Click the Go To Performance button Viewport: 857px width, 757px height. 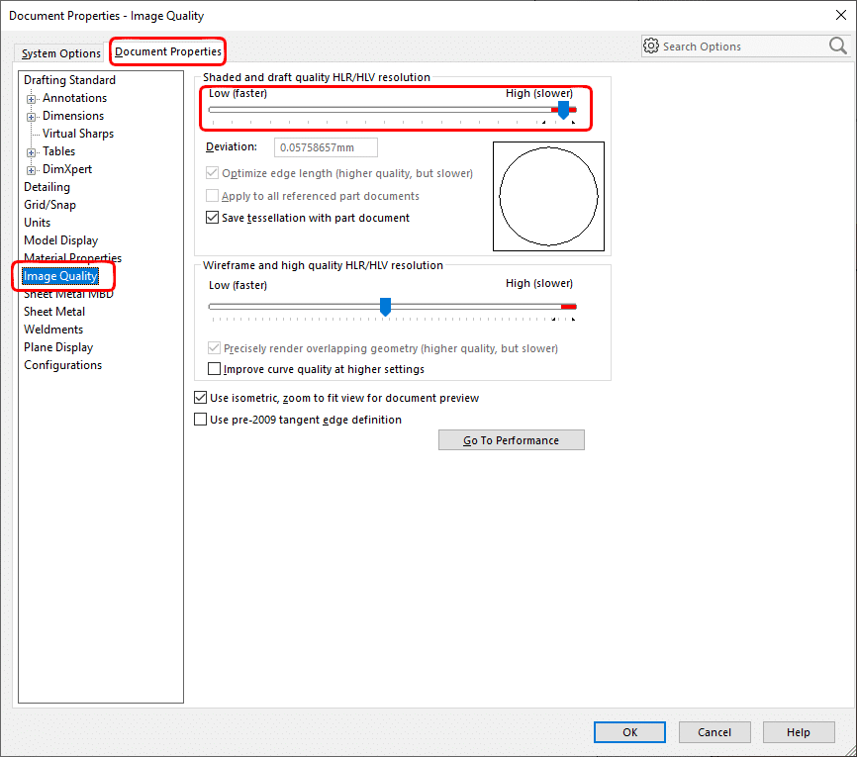point(511,440)
